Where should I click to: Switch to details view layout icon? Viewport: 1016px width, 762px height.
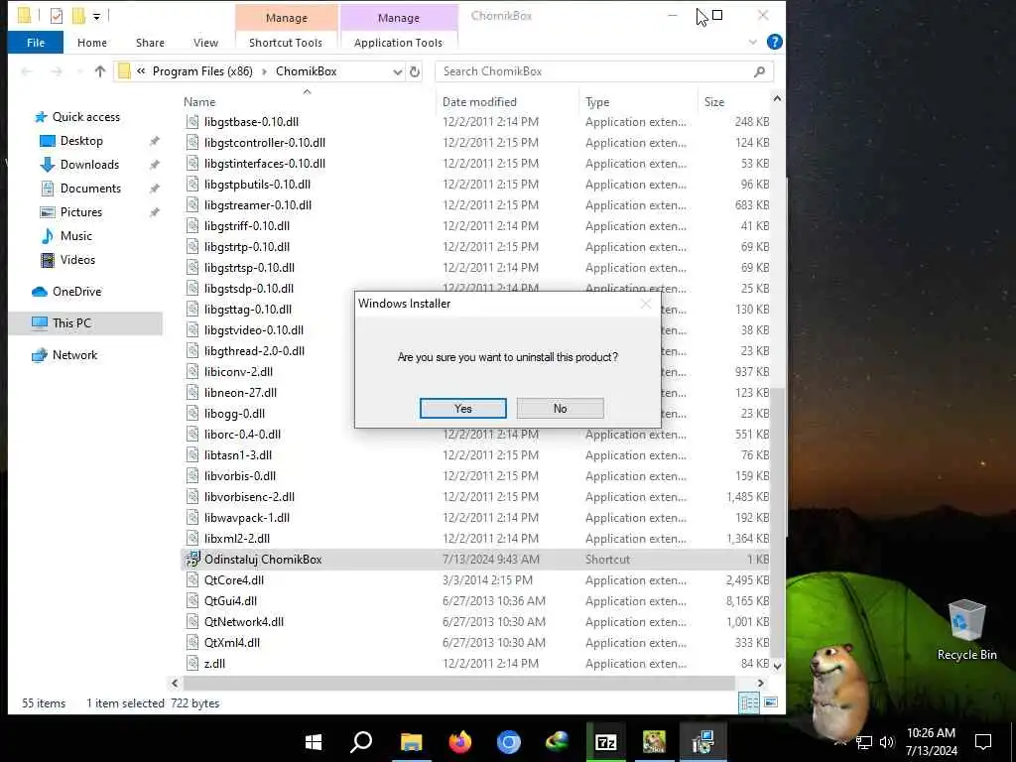tap(749, 703)
